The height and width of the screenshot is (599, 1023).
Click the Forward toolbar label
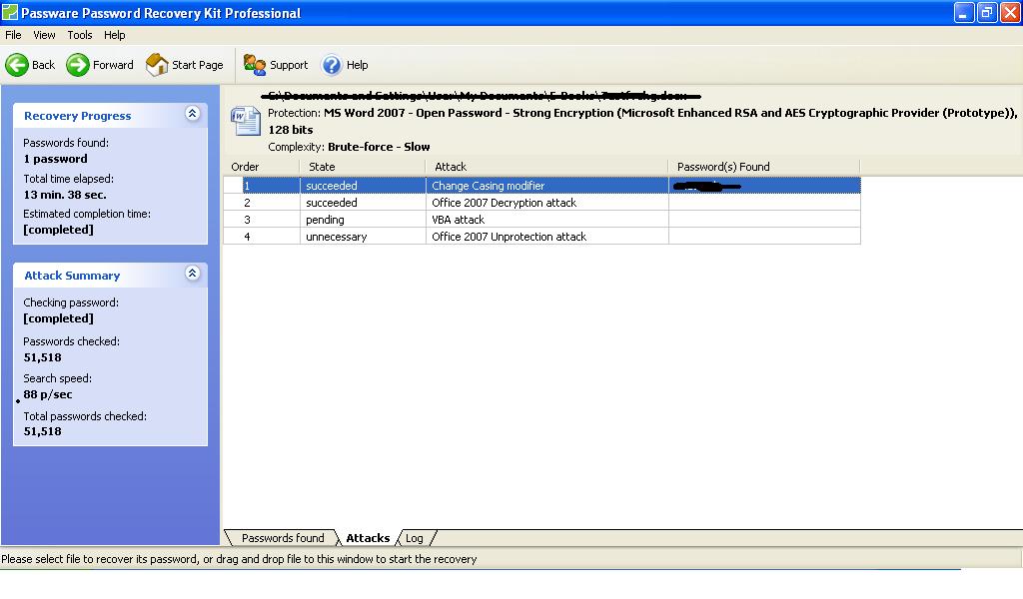(x=113, y=65)
